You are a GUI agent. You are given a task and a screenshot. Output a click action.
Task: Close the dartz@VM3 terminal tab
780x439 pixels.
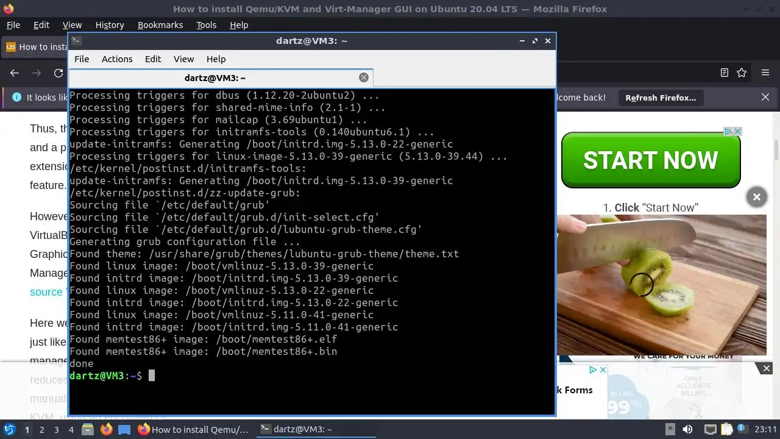pyautogui.click(x=364, y=77)
